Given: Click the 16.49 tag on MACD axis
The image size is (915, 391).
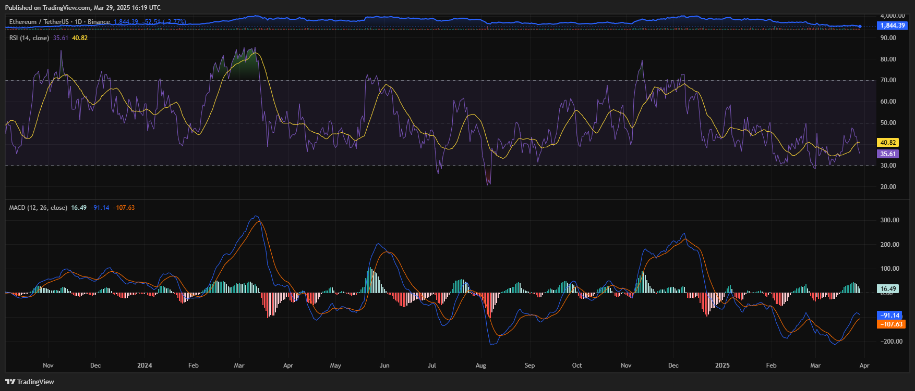Looking at the screenshot, I should [x=888, y=289].
